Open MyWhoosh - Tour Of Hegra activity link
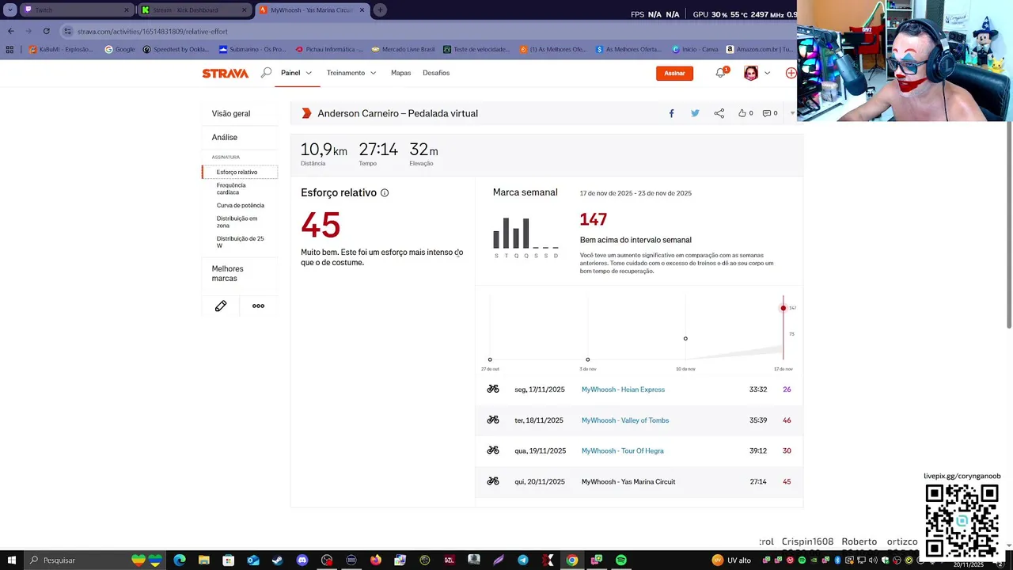This screenshot has width=1013, height=570. 623,450
